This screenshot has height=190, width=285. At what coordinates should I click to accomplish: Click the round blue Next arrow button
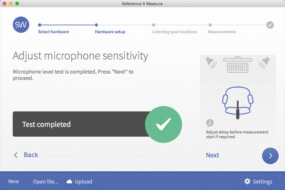(270, 156)
